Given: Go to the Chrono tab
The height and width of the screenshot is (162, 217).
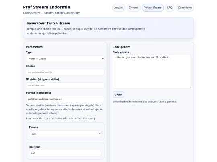Looking at the screenshot, I should point(133,8).
